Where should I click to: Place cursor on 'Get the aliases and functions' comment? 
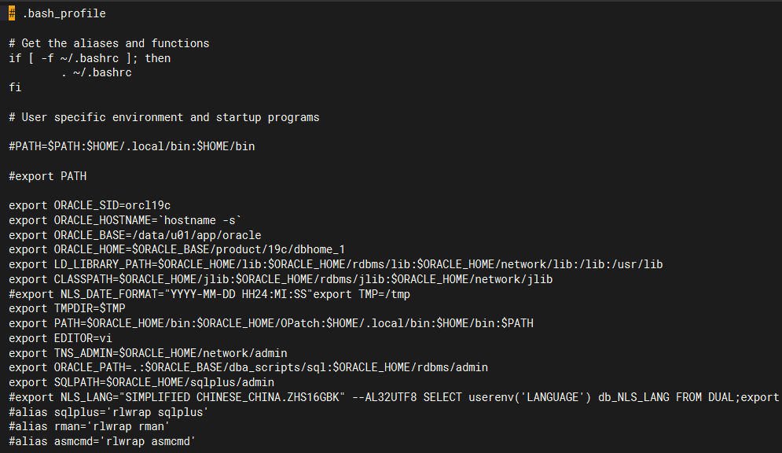tap(115, 43)
